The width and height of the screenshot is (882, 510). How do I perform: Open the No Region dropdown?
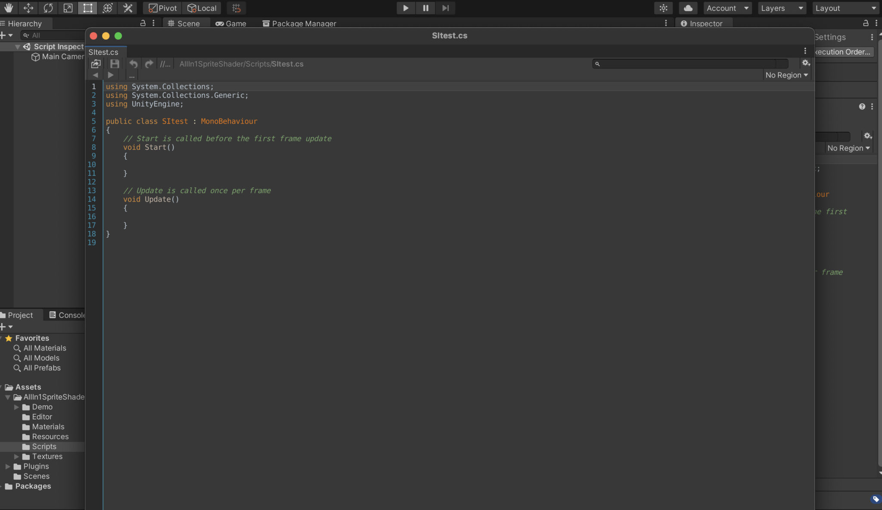tap(786, 75)
